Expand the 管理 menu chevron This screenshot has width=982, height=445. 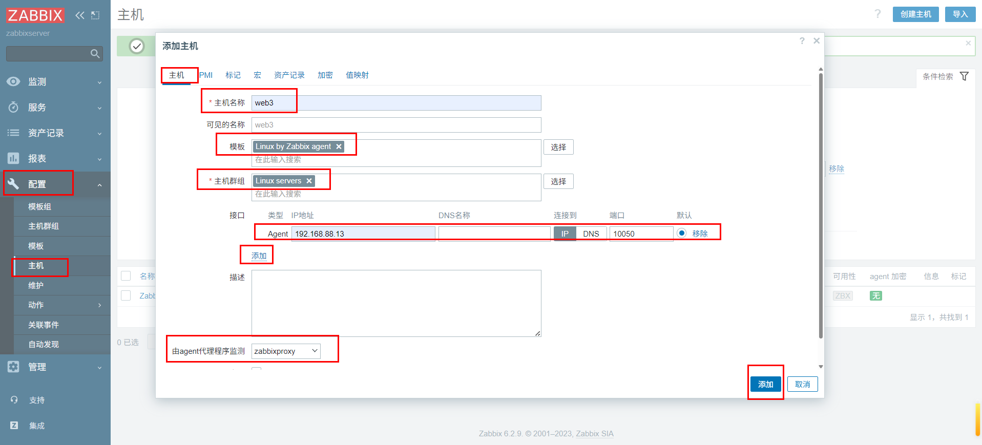[x=100, y=368]
